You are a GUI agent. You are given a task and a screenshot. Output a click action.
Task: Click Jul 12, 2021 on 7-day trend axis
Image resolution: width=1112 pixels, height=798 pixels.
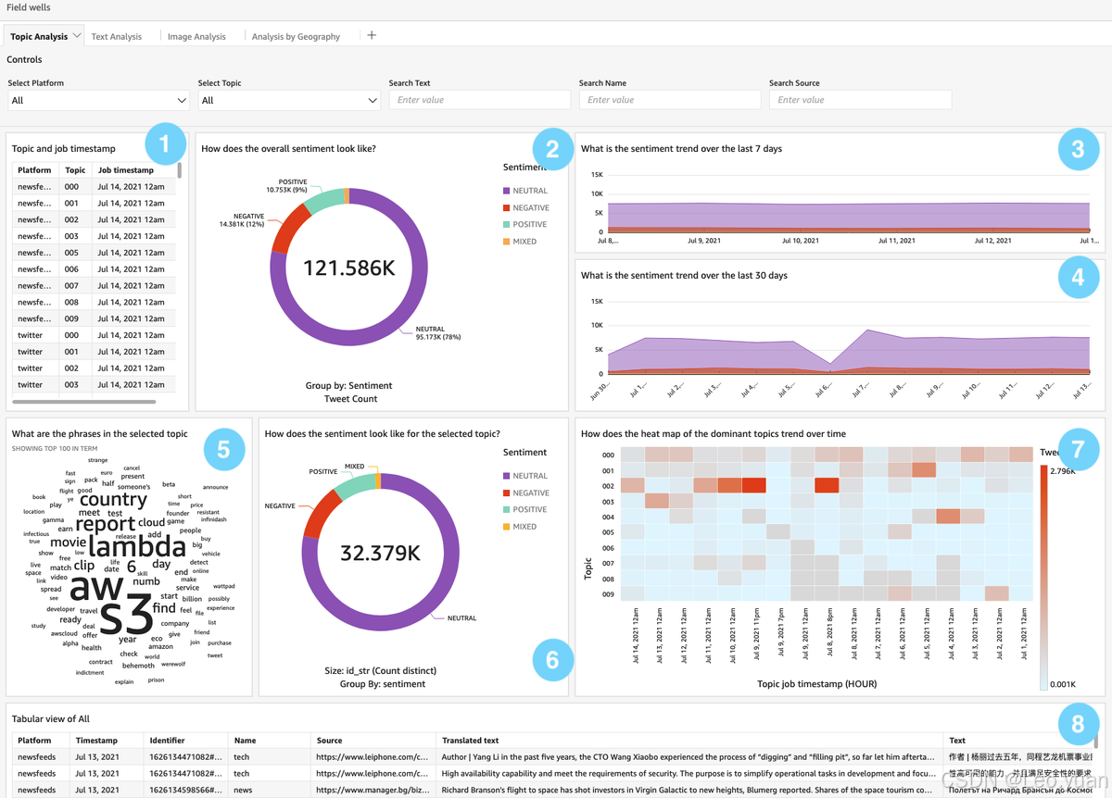coord(993,241)
